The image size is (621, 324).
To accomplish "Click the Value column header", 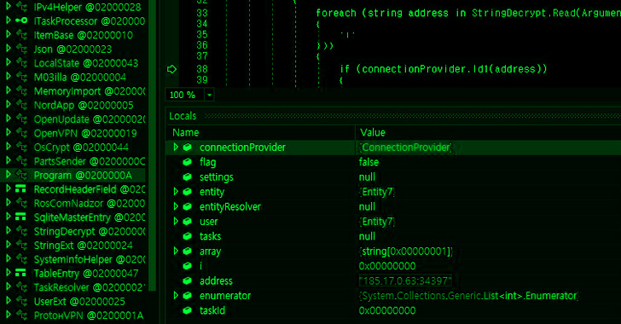I will pos(373,133).
